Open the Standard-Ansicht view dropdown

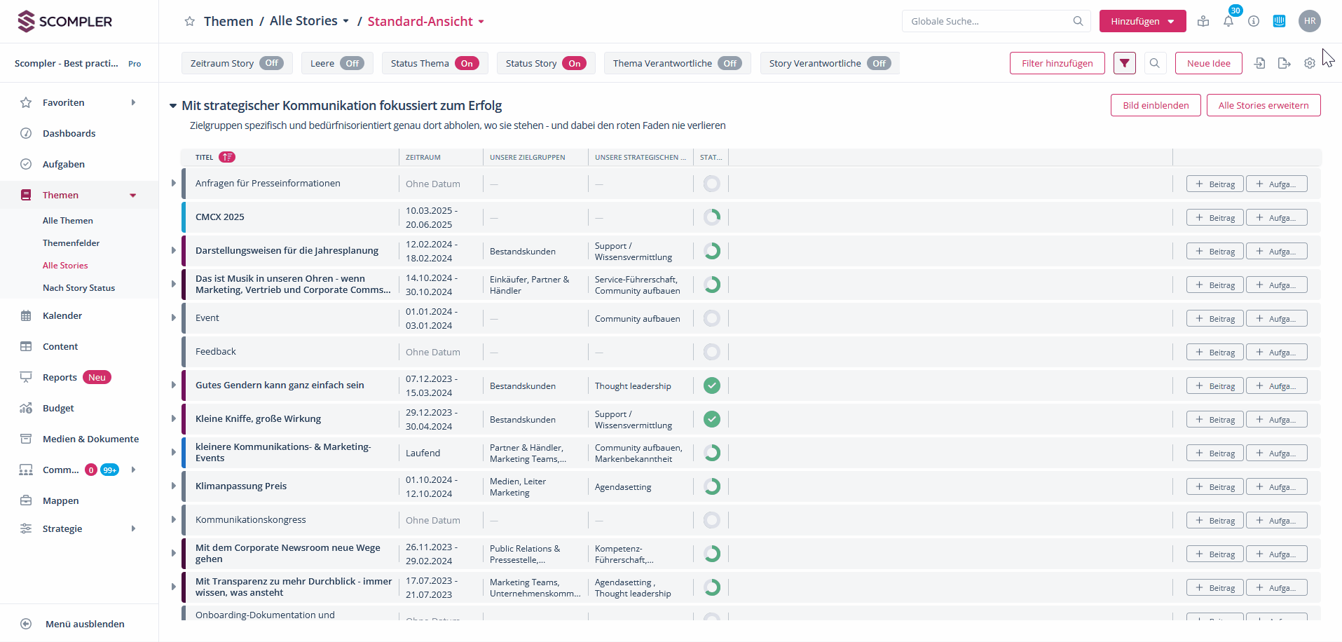click(426, 22)
